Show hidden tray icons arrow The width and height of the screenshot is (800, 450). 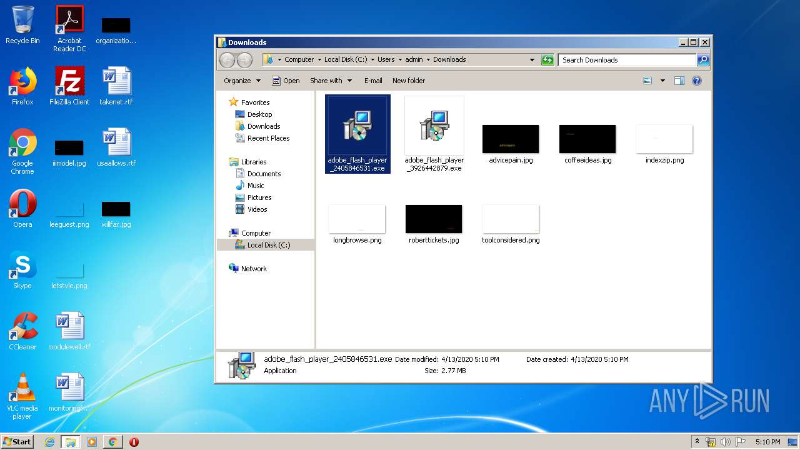tap(697, 442)
